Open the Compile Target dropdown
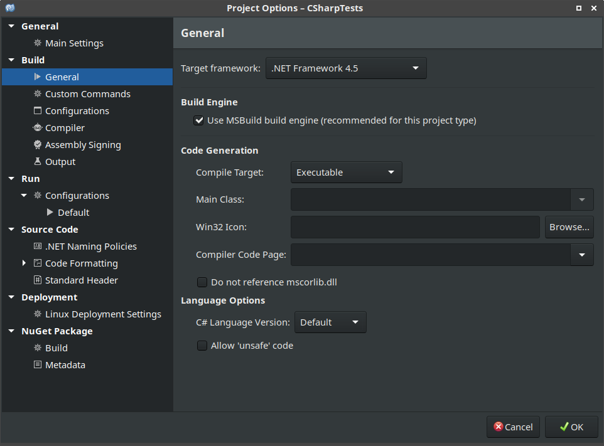604x446 pixels. (x=346, y=173)
